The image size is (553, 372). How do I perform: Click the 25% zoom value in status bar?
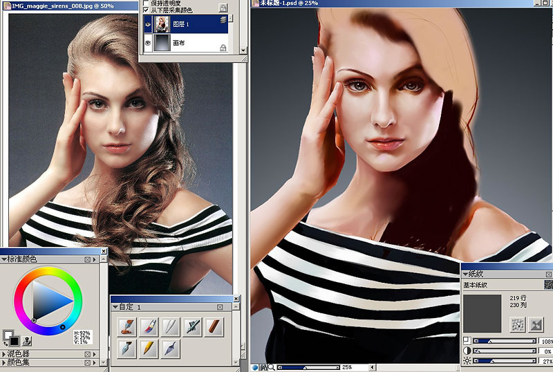[x=348, y=367]
